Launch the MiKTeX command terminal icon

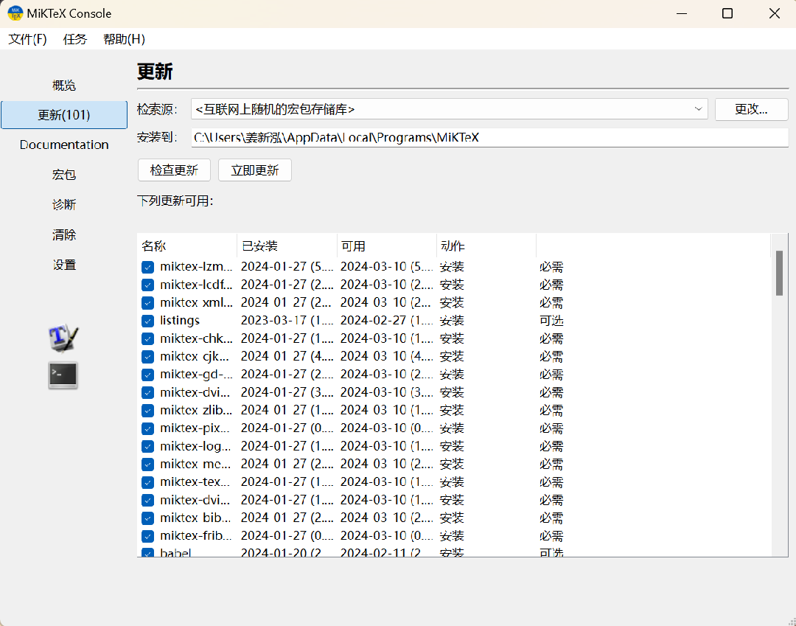point(63,375)
